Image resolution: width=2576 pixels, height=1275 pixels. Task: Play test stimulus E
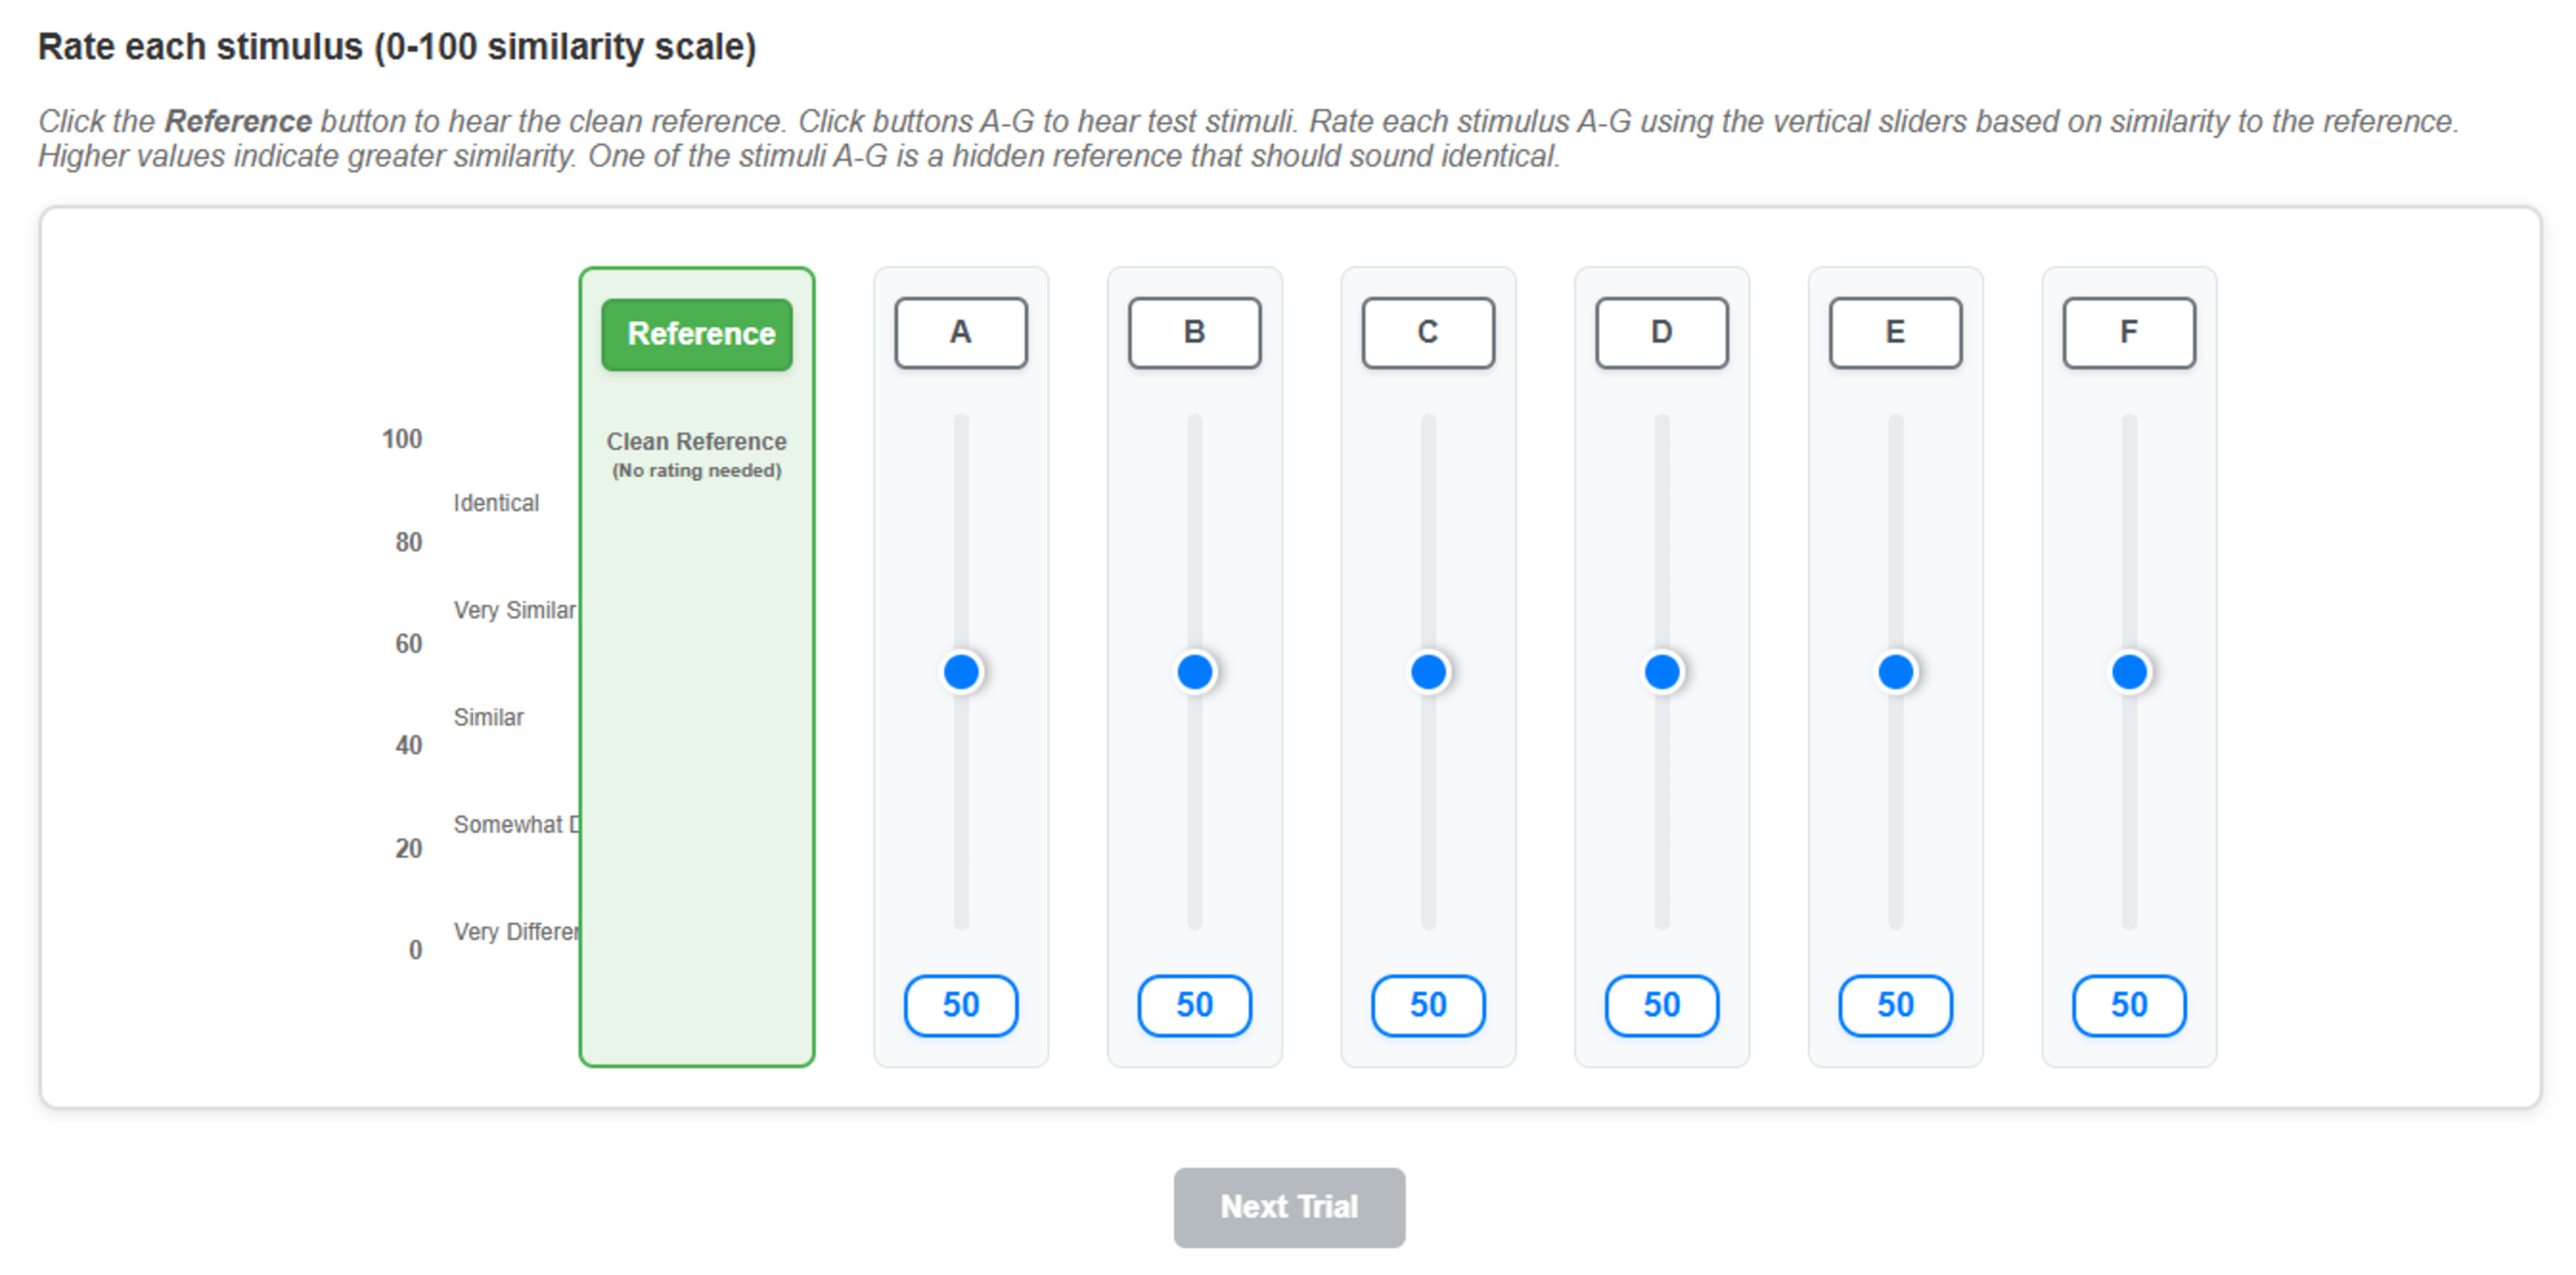click(x=1895, y=332)
